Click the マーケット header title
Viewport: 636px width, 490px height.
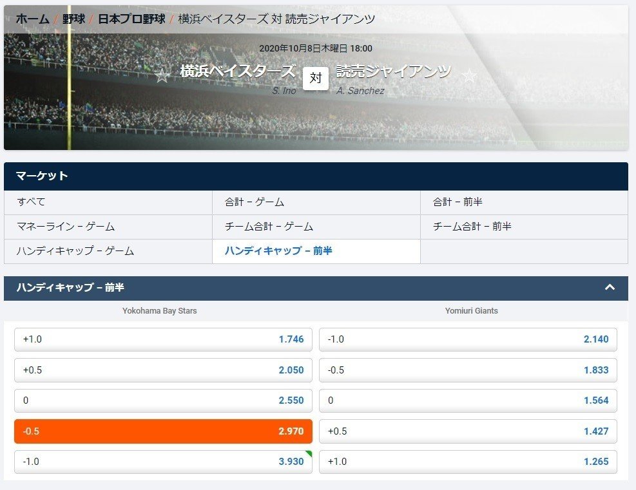point(42,176)
